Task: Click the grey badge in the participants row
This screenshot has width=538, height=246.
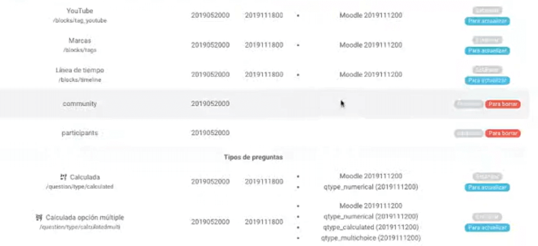Action: pyautogui.click(x=469, y=133)
